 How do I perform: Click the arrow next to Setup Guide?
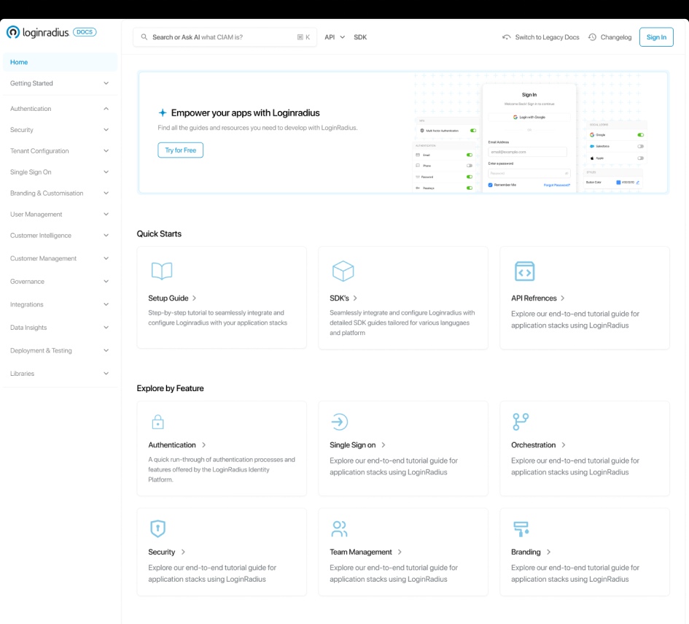[x=194, y=298]
